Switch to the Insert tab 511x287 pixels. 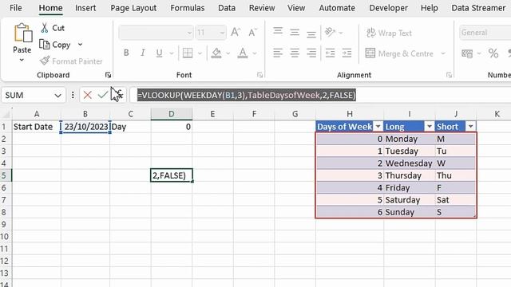(85, 8)
